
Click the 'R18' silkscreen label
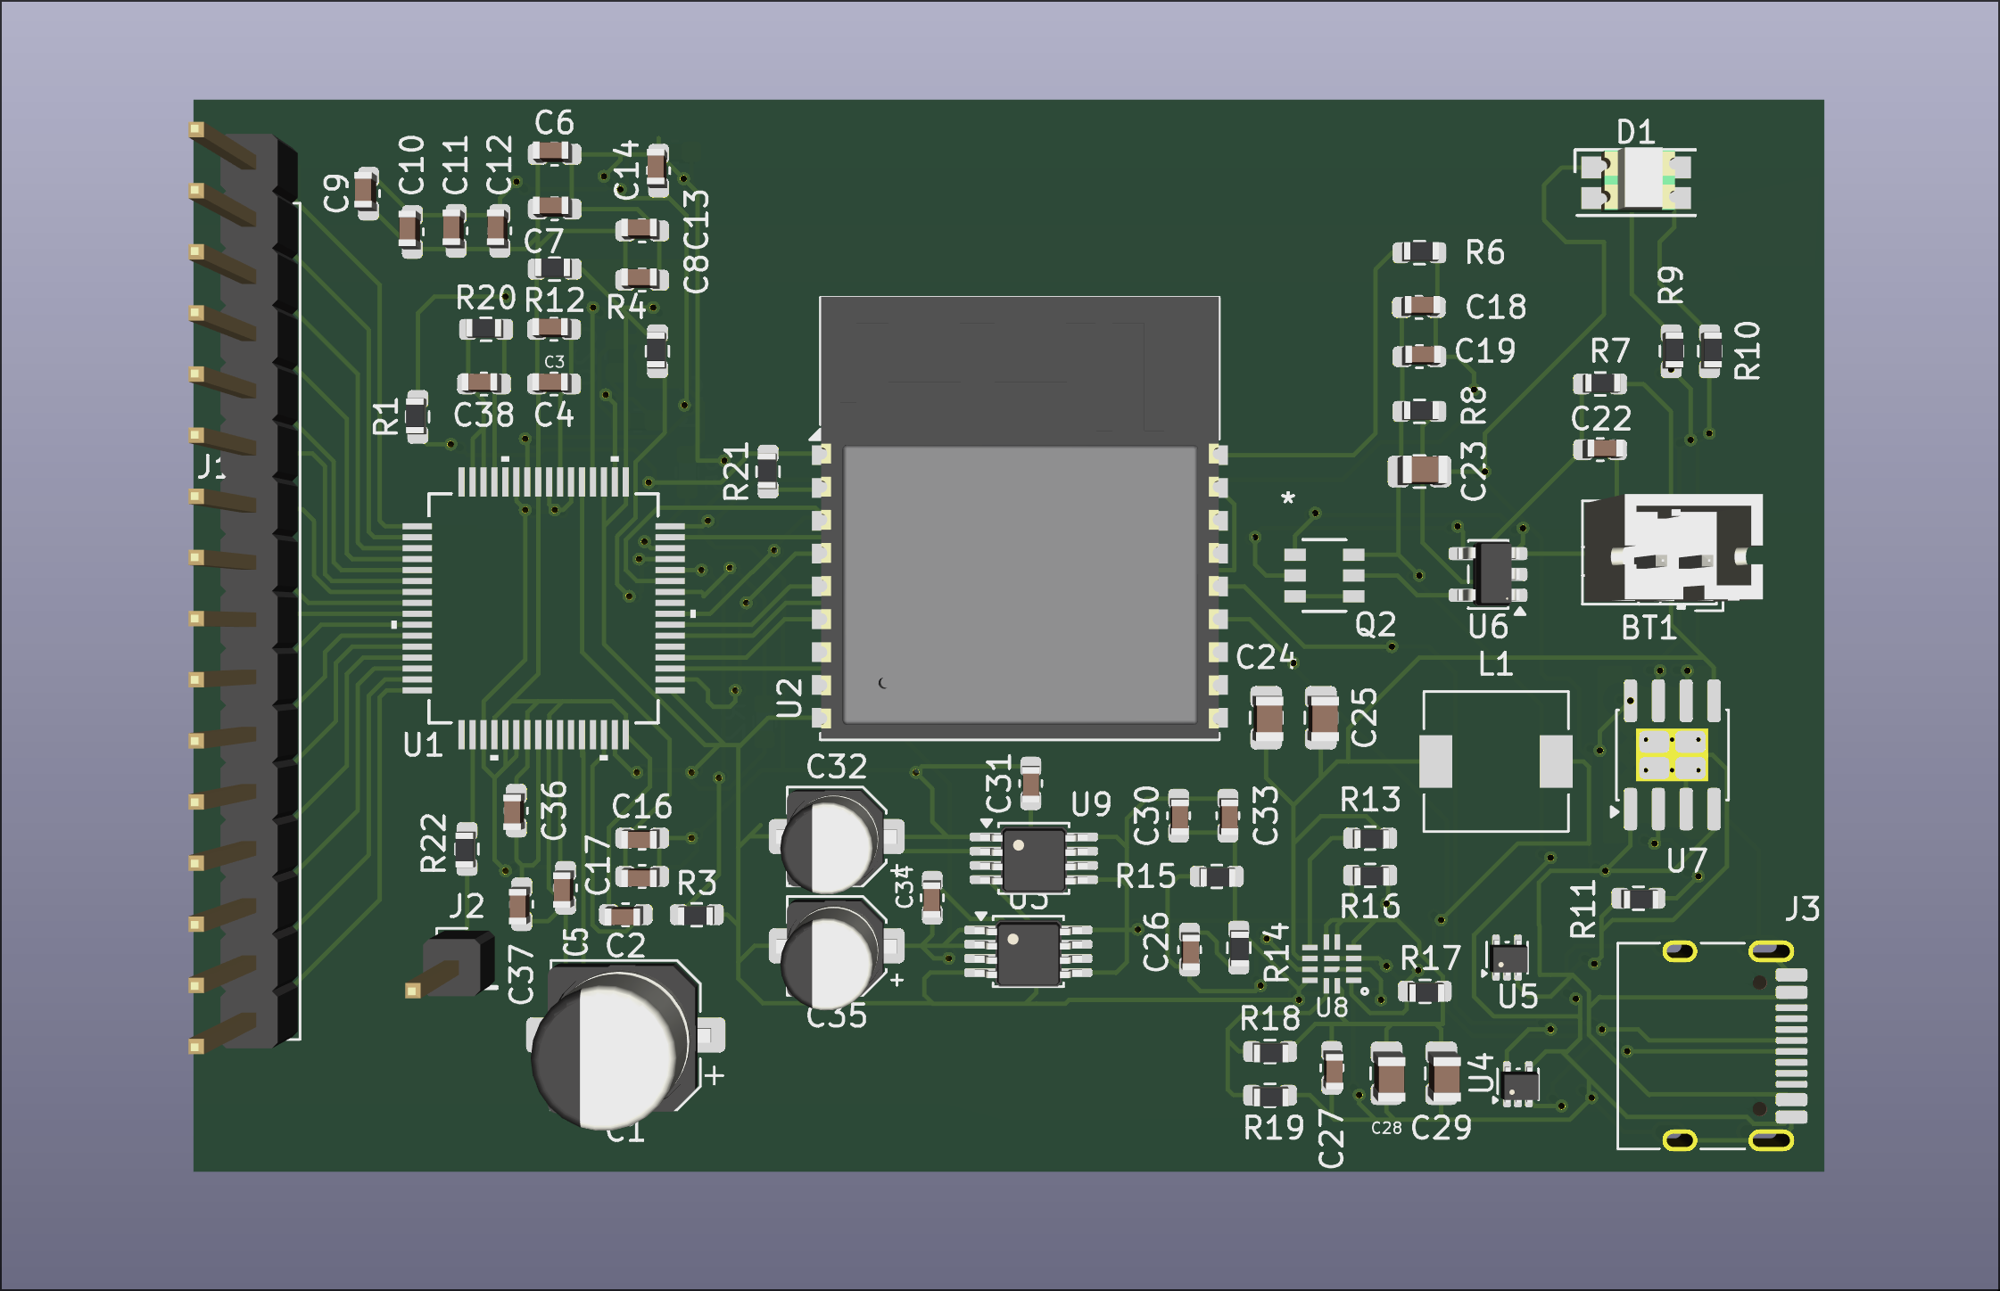[1270, 1018]
